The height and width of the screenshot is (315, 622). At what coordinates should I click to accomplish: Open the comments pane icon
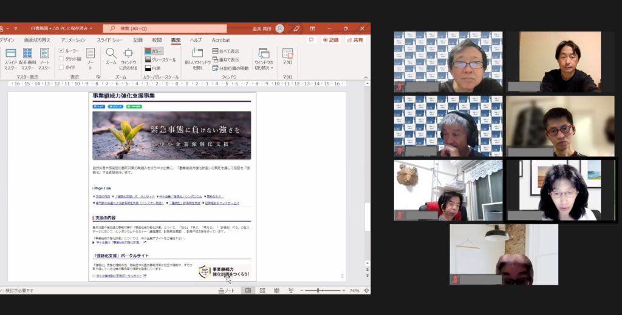click(312, 40)
